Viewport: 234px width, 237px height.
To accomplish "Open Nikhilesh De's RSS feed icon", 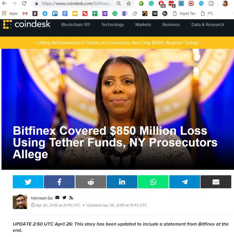I will tap(71, 198).
